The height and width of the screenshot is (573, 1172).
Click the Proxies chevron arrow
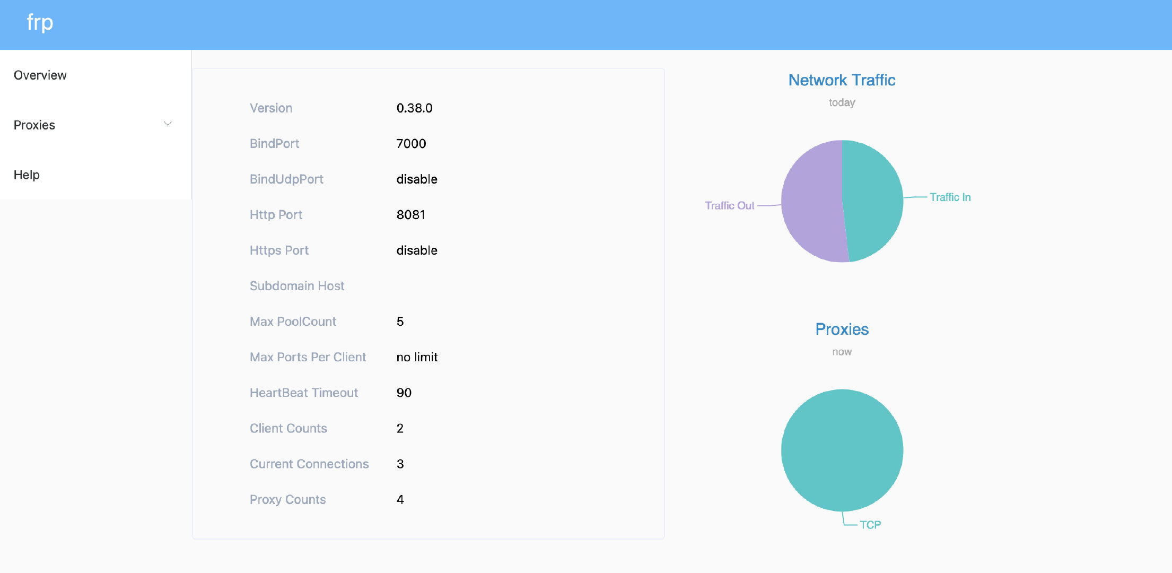pos(168,124)
